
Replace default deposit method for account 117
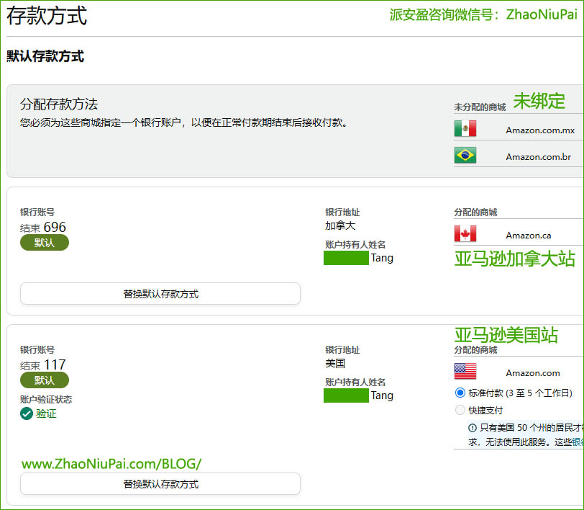tap(160, 483)
